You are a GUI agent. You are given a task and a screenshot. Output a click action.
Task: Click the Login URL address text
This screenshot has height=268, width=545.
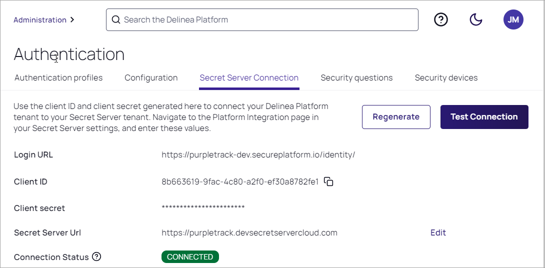(x=258, y=155)
